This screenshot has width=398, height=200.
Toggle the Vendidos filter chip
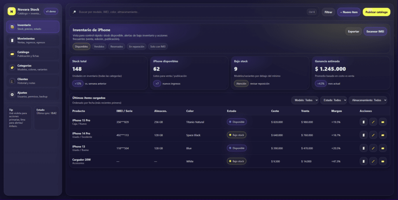[x=99, y=47]
